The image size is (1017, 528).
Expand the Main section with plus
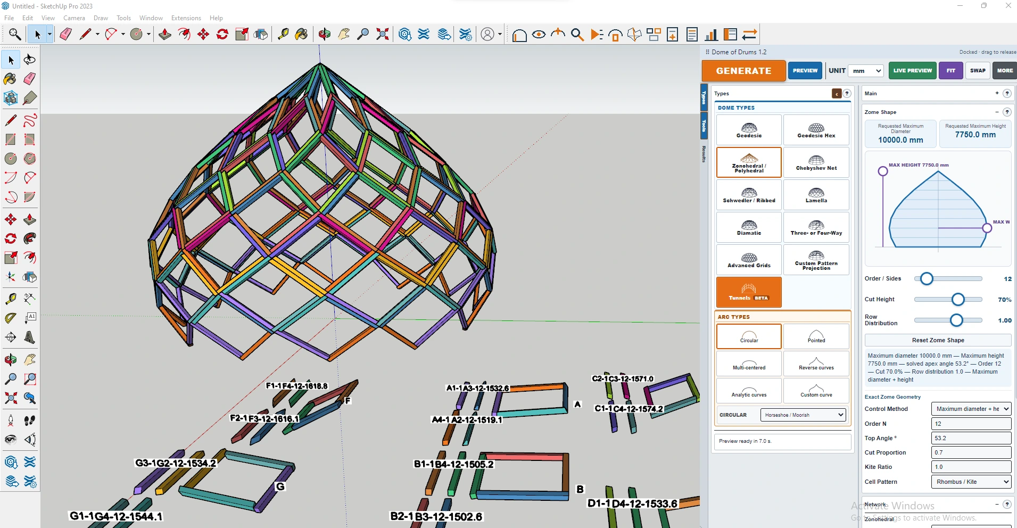pyautogui.click(x=997, y=93)
